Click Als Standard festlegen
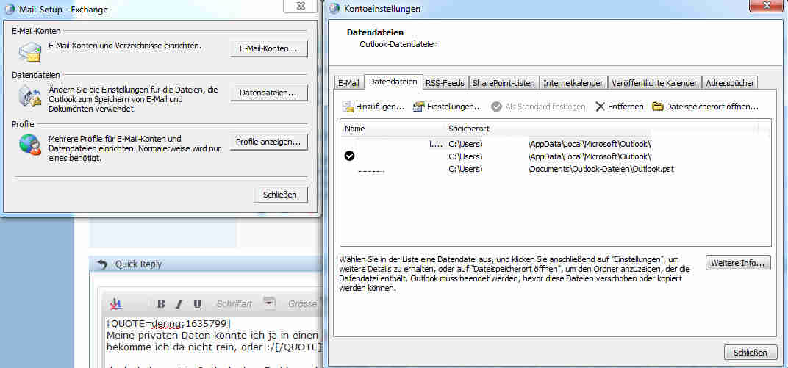This screenshot has height=368, width=788. point(538,107)
